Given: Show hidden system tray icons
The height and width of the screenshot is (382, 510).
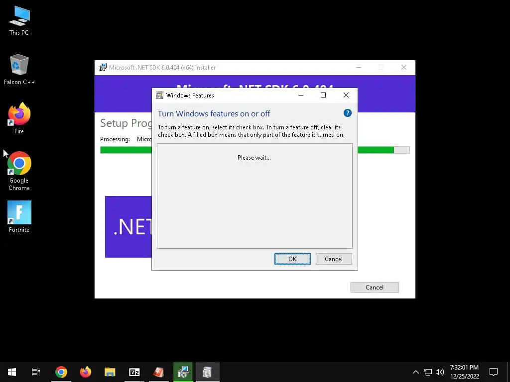Looking at the screenshot, I should point(416,372).
